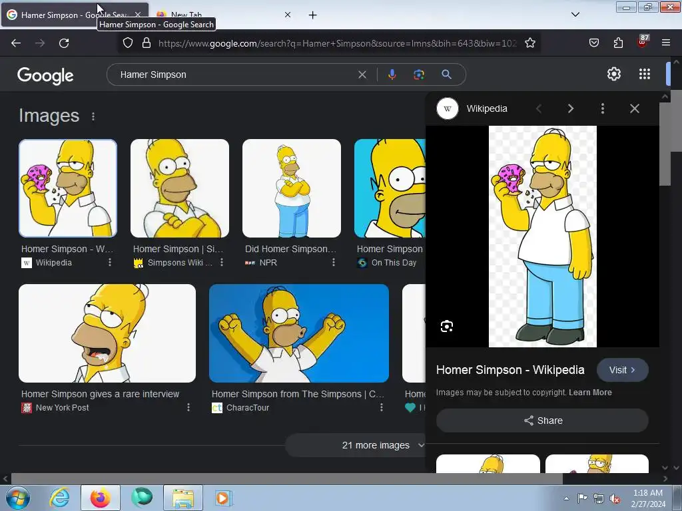Select the On This Day Homer thumbnail

tap(390, 188)
